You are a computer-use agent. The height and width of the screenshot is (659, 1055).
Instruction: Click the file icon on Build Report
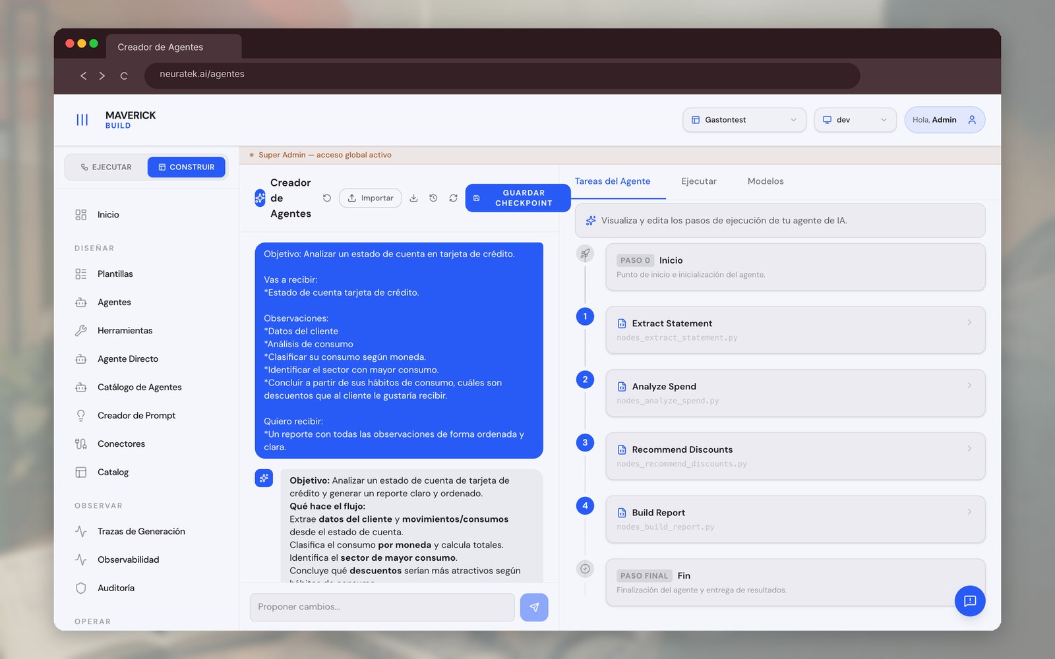click(622, 513)
